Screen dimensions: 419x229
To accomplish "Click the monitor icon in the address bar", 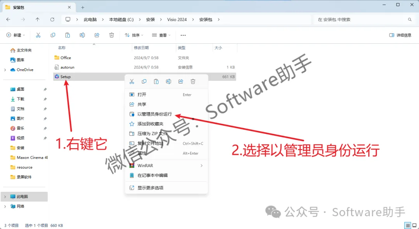I will coord(68,19).
